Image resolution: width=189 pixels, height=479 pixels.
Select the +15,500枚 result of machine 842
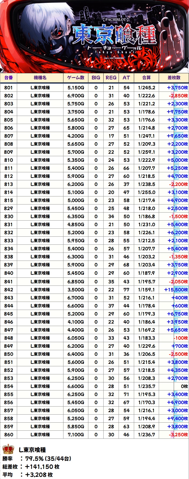pyautogui.click(x=176, y=290)
